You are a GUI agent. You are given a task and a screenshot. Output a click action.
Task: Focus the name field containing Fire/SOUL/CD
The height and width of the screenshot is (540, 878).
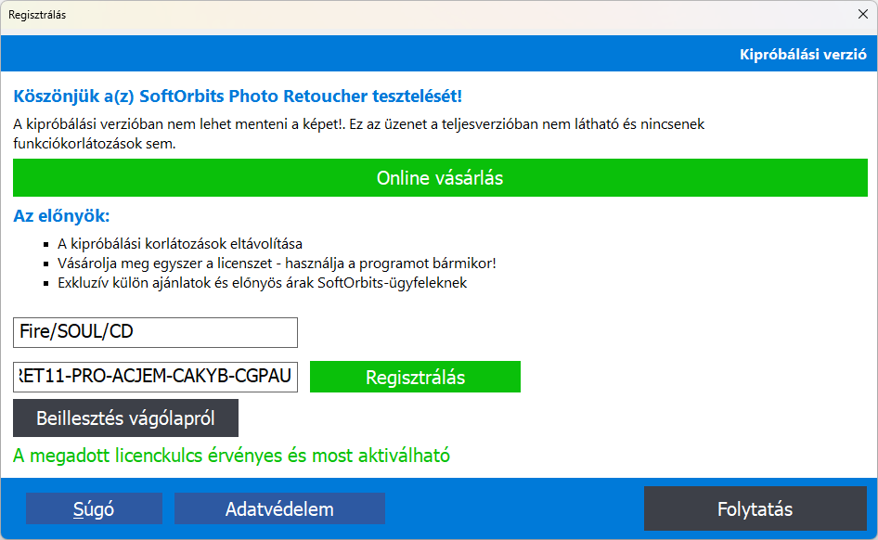[x=155, y=332]
